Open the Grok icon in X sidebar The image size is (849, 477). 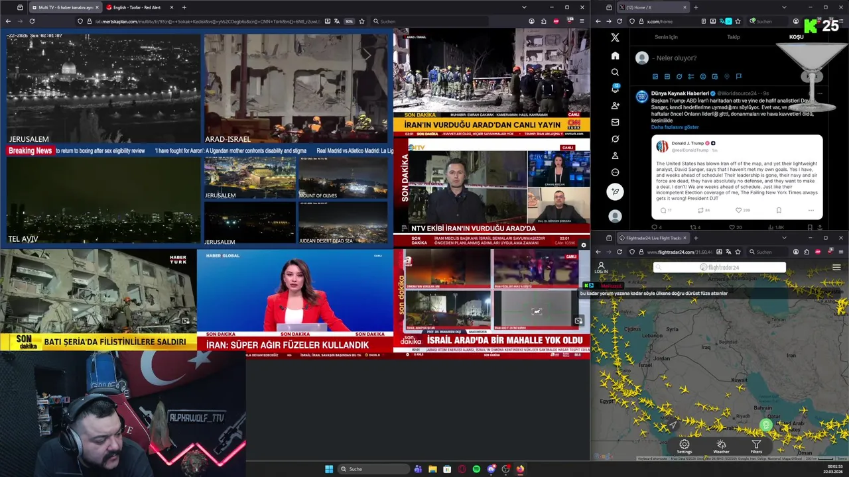click(x=615, y=139)
